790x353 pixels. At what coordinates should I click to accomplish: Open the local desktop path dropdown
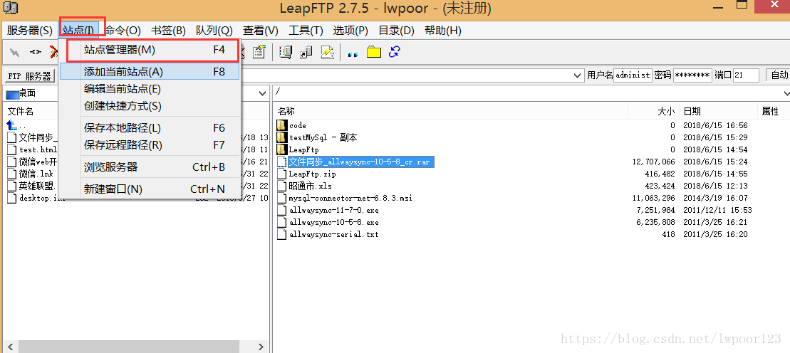pyautogui.click(x=264, y=93)
